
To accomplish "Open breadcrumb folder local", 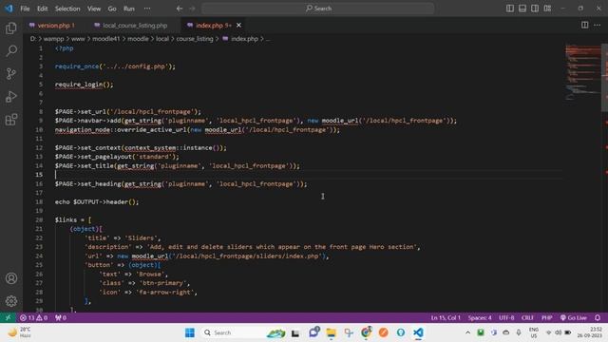I will (162, 39).
